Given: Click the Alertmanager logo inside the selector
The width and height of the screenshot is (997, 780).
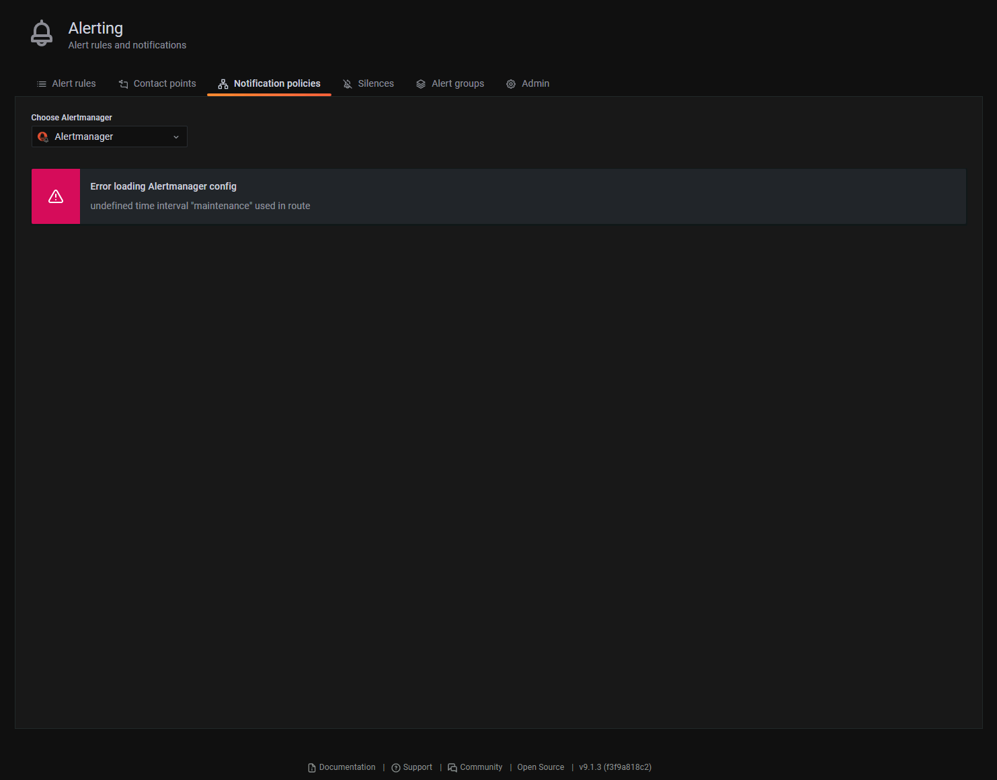Looking at the screenshot, I should click(x=42, y=136).
